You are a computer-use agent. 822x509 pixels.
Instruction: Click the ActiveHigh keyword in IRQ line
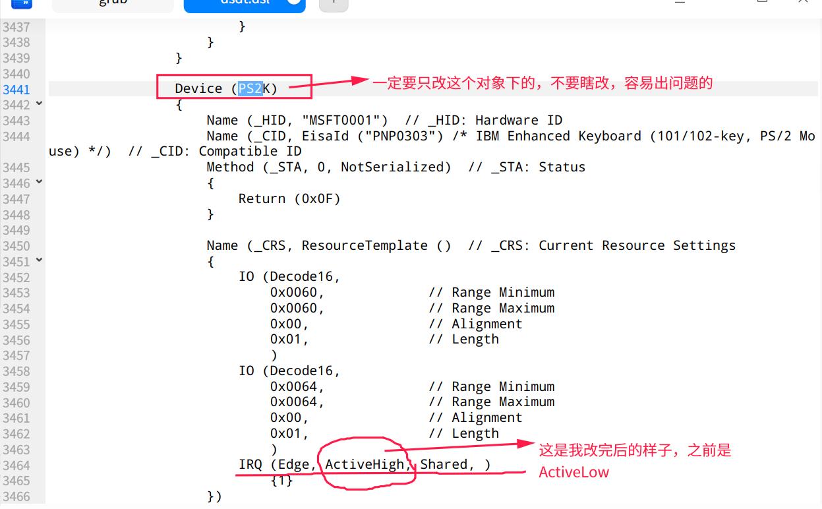(x=365, y=464)
